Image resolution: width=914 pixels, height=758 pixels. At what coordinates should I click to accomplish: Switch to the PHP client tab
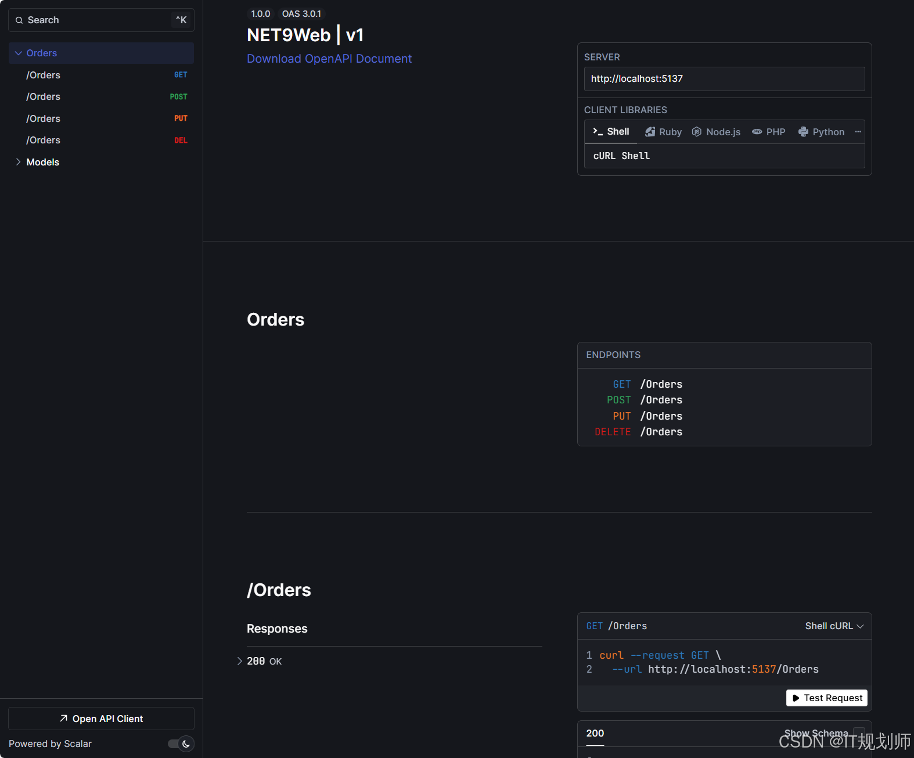point(768,132)
